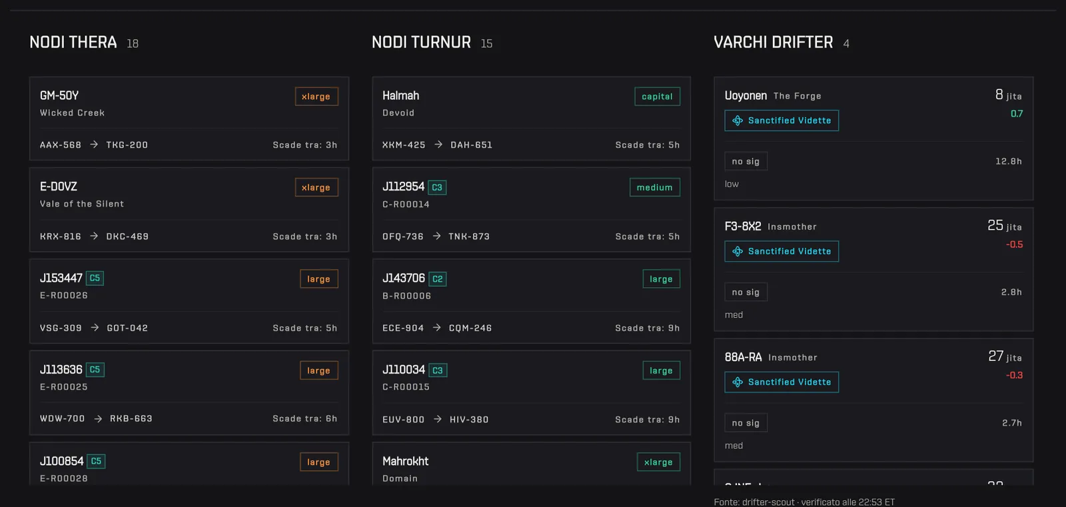Click the NODI THERA column heading
1066x507 pixels.
coord(73,43)
